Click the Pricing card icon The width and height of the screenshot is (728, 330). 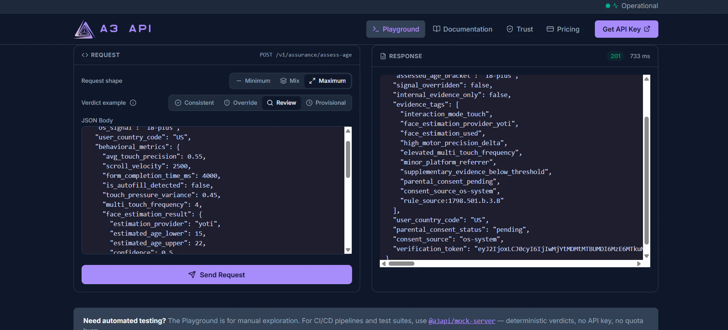coord(550,29)
